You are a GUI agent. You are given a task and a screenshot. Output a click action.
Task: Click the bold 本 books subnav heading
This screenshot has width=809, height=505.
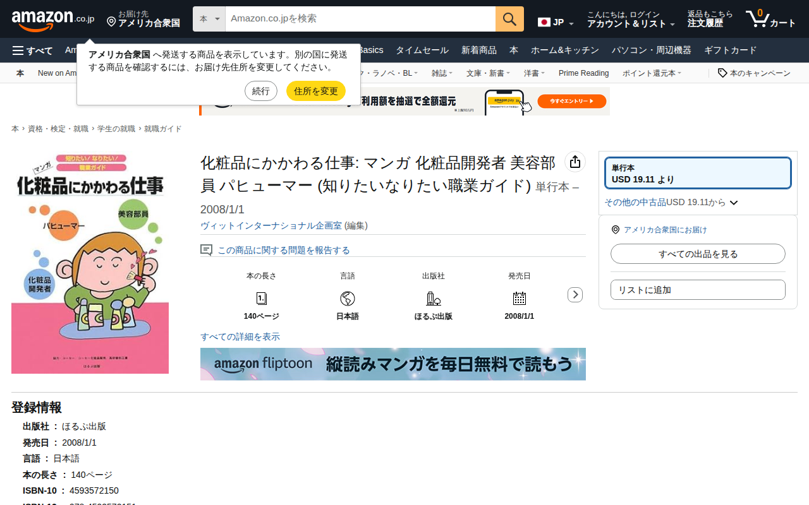tap(20, 73)
